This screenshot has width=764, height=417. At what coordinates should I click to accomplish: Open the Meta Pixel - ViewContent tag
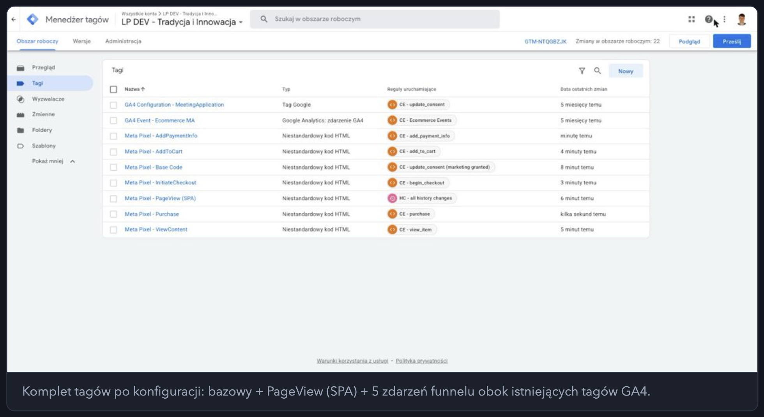[156, 230]
